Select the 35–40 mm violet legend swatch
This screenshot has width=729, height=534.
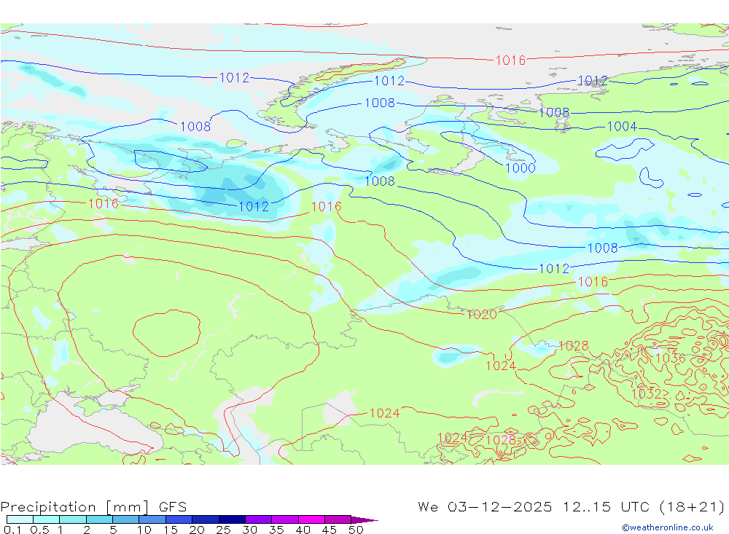point(285,519)
